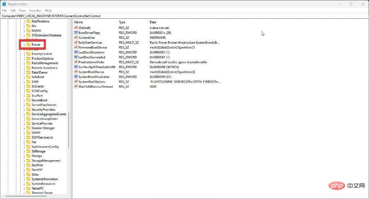Click the Storage folder icon

click(28, 156)
